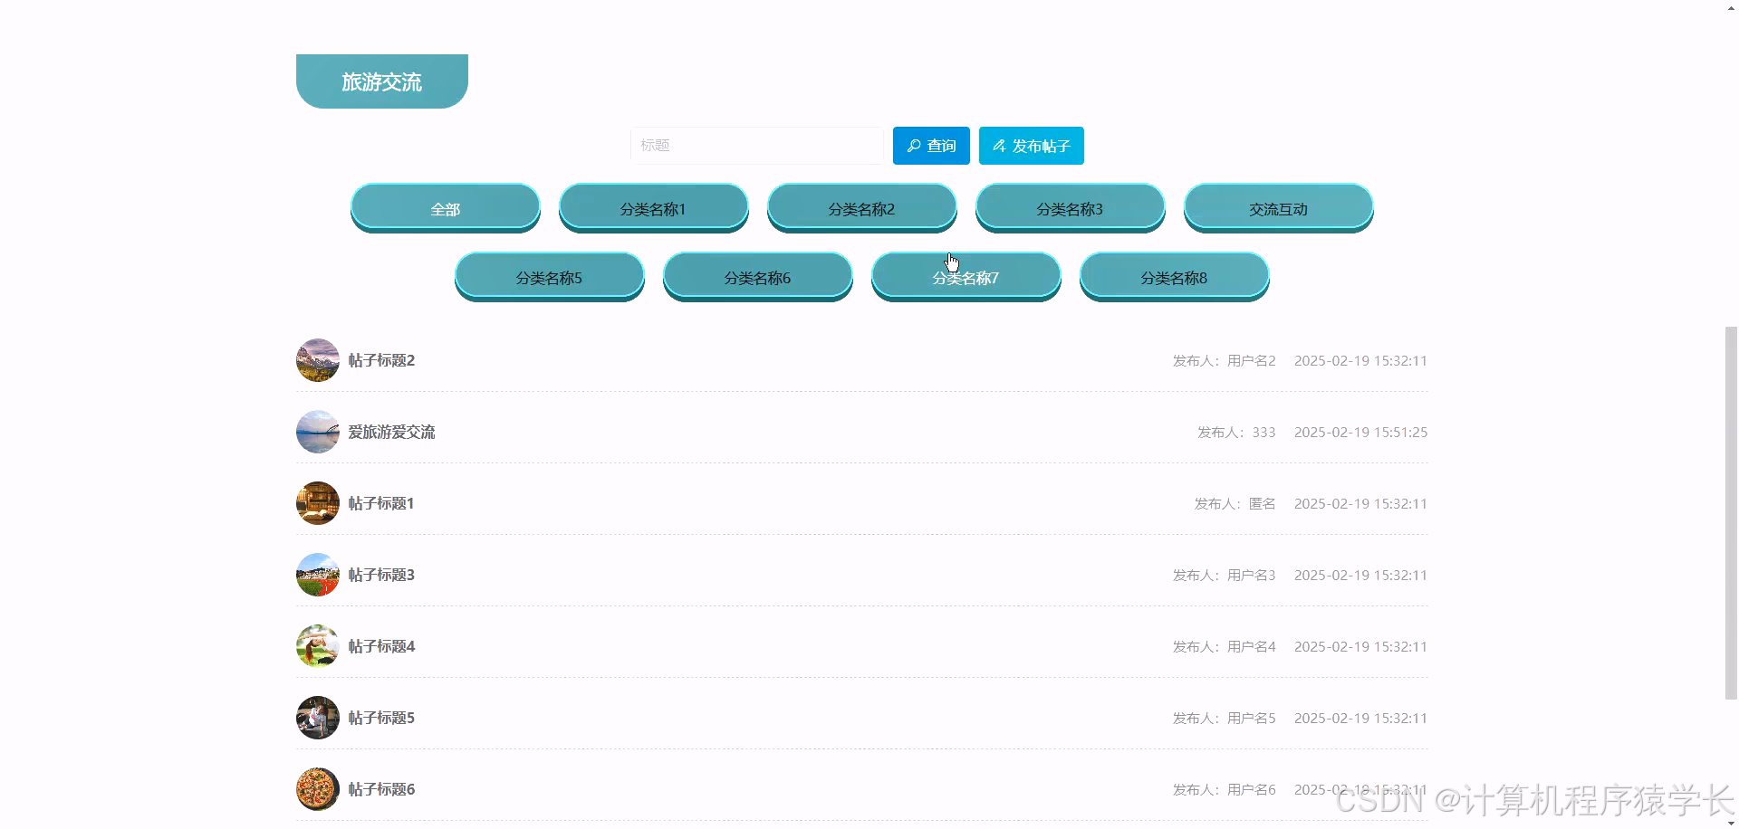This screenshot has width=1739, height=829.
Task: Click publisher text 发布人：匿名
Action: 1235,503
